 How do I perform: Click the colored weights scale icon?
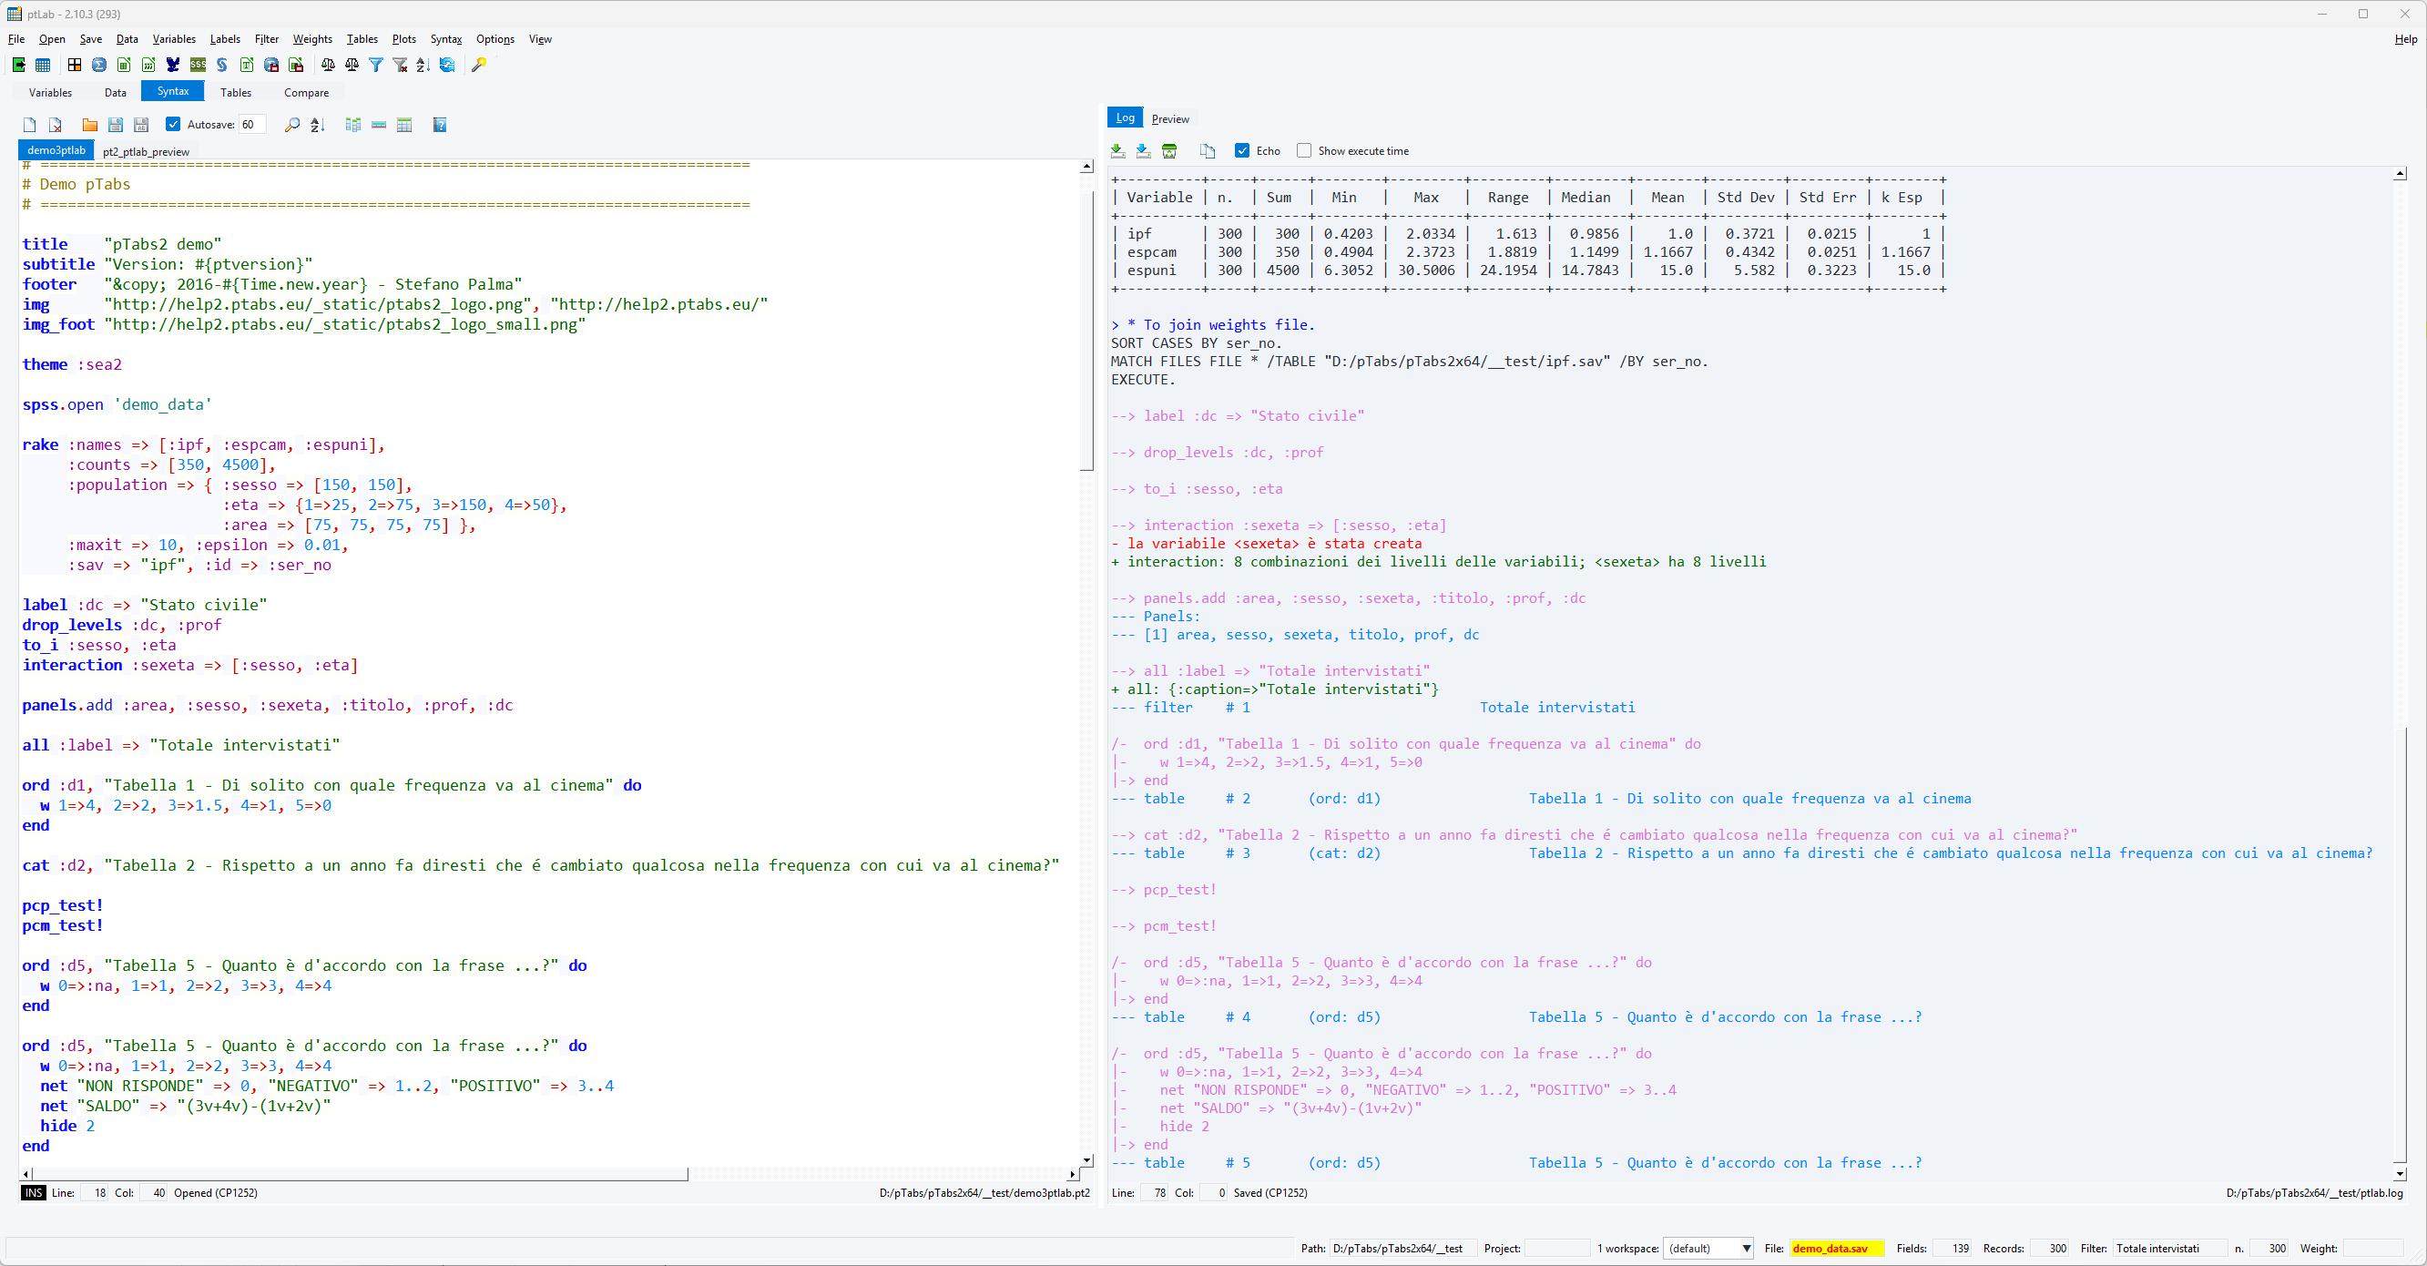coord(328,65)
